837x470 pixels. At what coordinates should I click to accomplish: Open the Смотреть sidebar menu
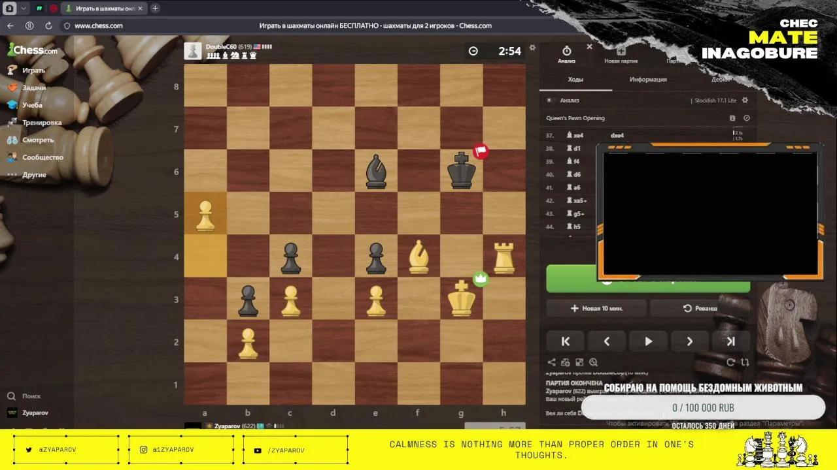tap(30, 140)
